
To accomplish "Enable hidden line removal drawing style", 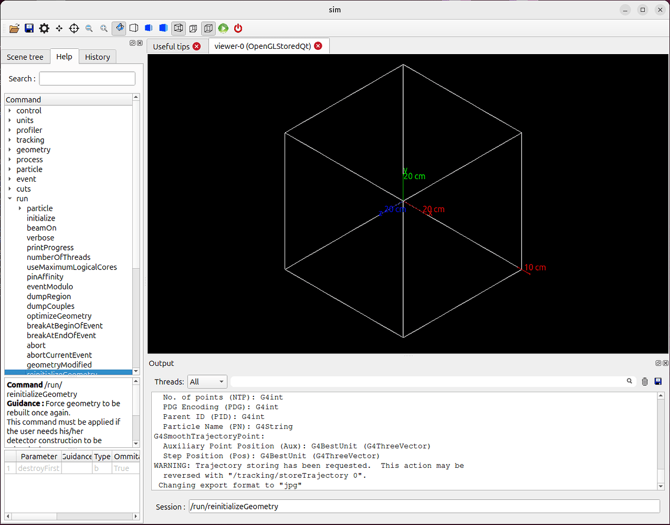I will pos(148,28).
